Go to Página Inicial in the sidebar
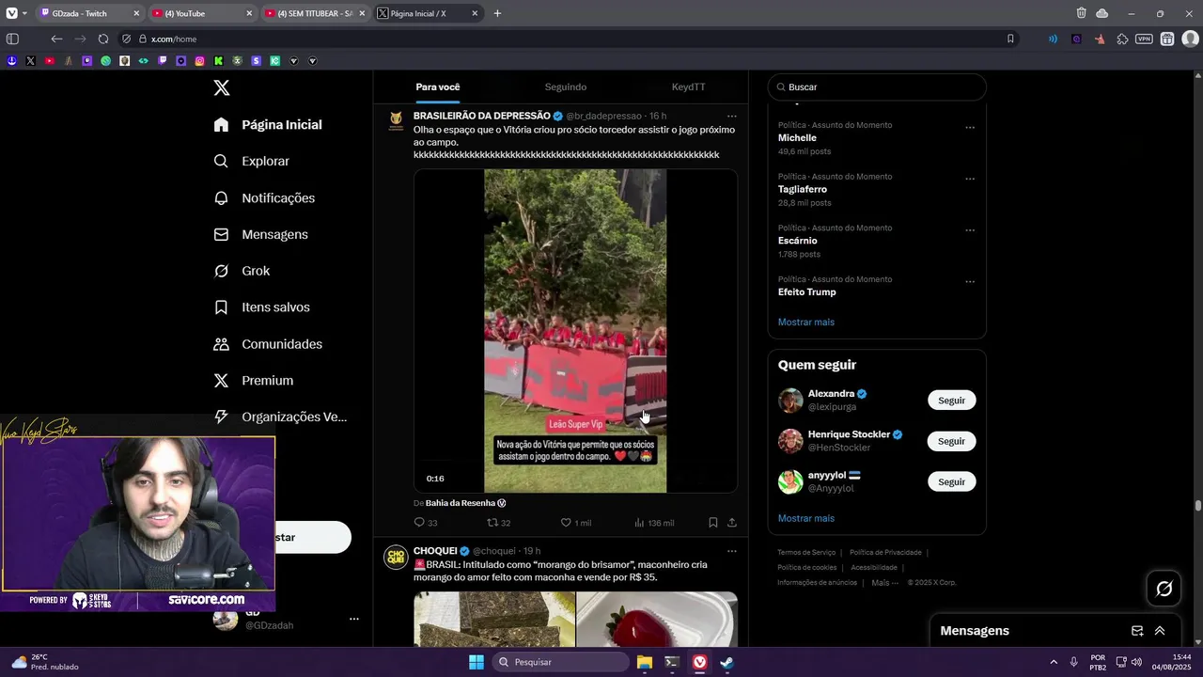The width and height of the screenshot is (1203, 677). tap(268, 124)
